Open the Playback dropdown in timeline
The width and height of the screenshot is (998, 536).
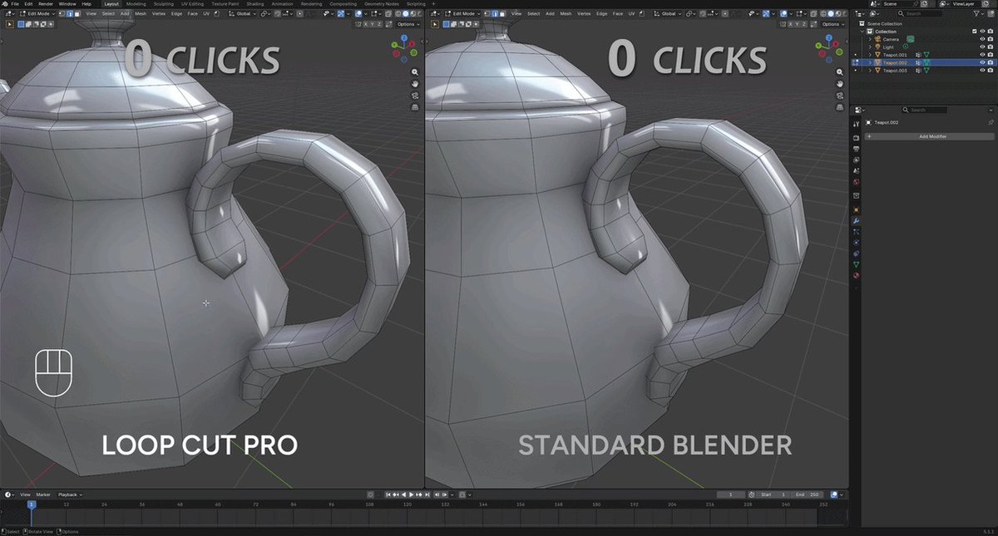(x=69, y=494)
